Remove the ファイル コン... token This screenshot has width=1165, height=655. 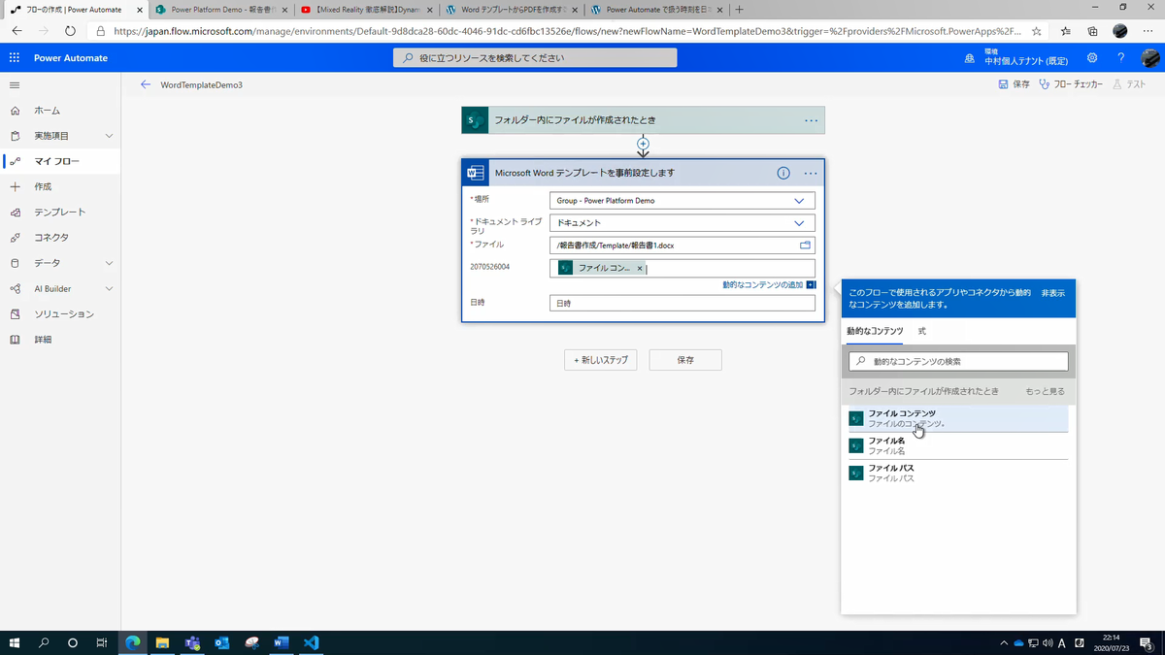pyautogui.click(x=640, y=268)
